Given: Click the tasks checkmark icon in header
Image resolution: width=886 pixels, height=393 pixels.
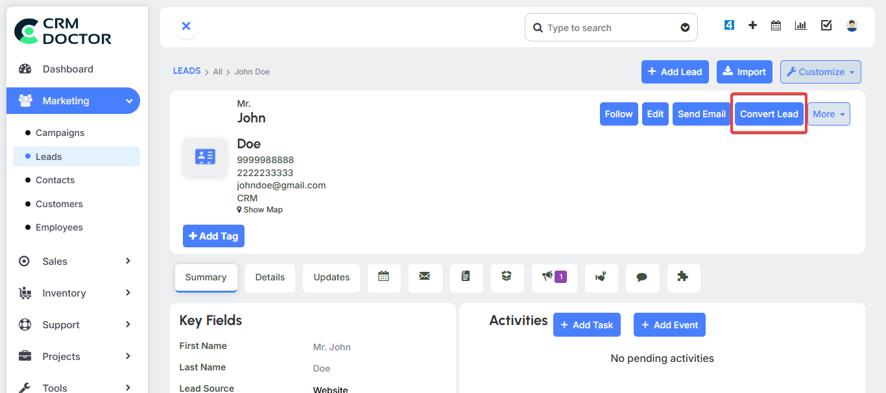Looking at the screenshot, I should click(x=826, y=25).
